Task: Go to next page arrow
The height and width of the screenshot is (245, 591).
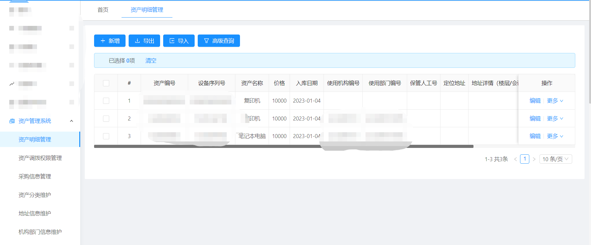Action: [x=534, y=159]
